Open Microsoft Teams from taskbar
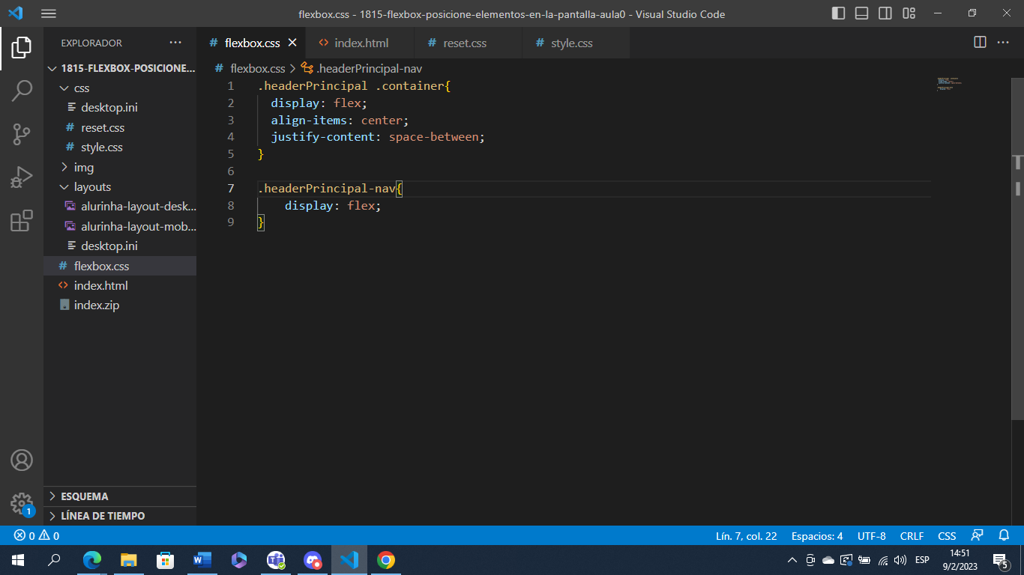 (276, 560)
